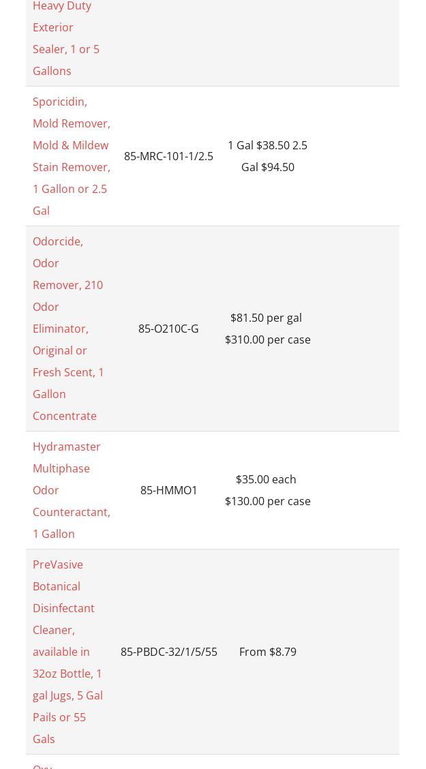
Task: Select the 85-MRC-101-1/2.5 SKU text
Action: (168, 156)
